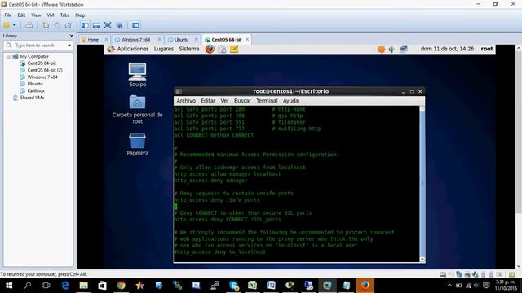This screenshot has height=293, width=522.
Task: Click the Windows Start button
Action: pyautogui.click(x=9, y=286)
